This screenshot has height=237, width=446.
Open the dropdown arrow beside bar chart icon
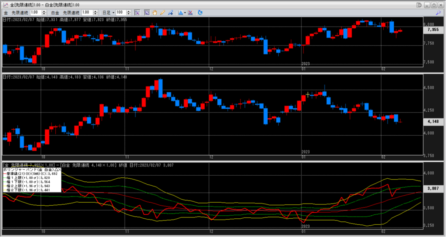tap(185, 13)
